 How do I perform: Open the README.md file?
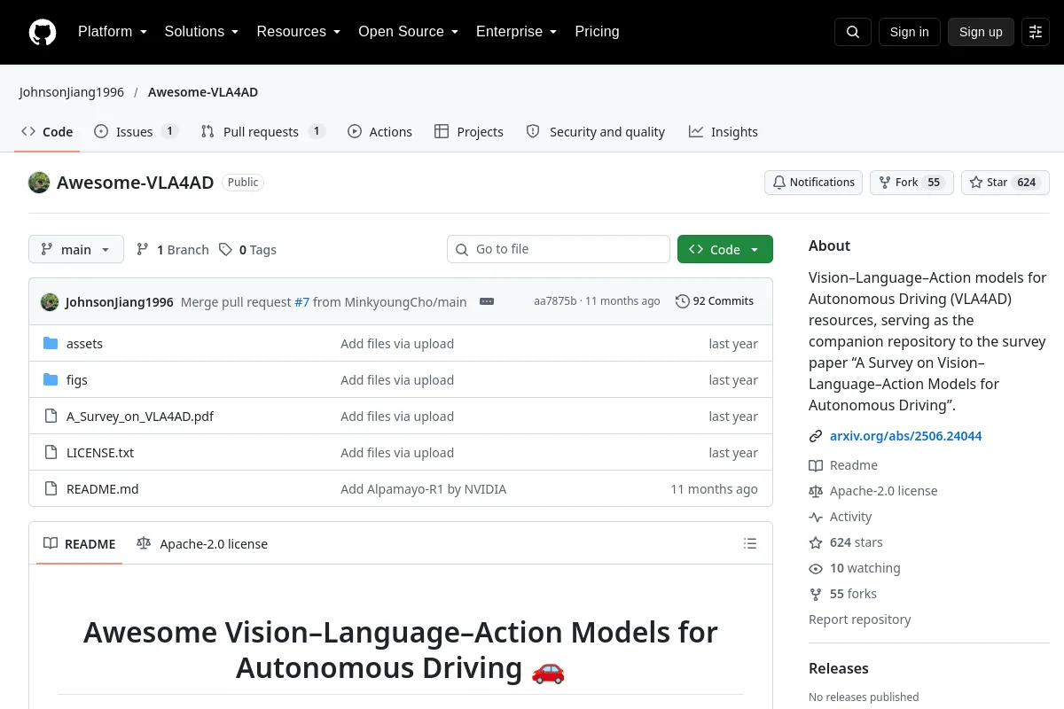(103, 489)
